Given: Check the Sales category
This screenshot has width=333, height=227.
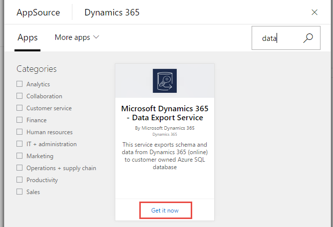Looking at the screenshot, I should (x=19, y=192).
